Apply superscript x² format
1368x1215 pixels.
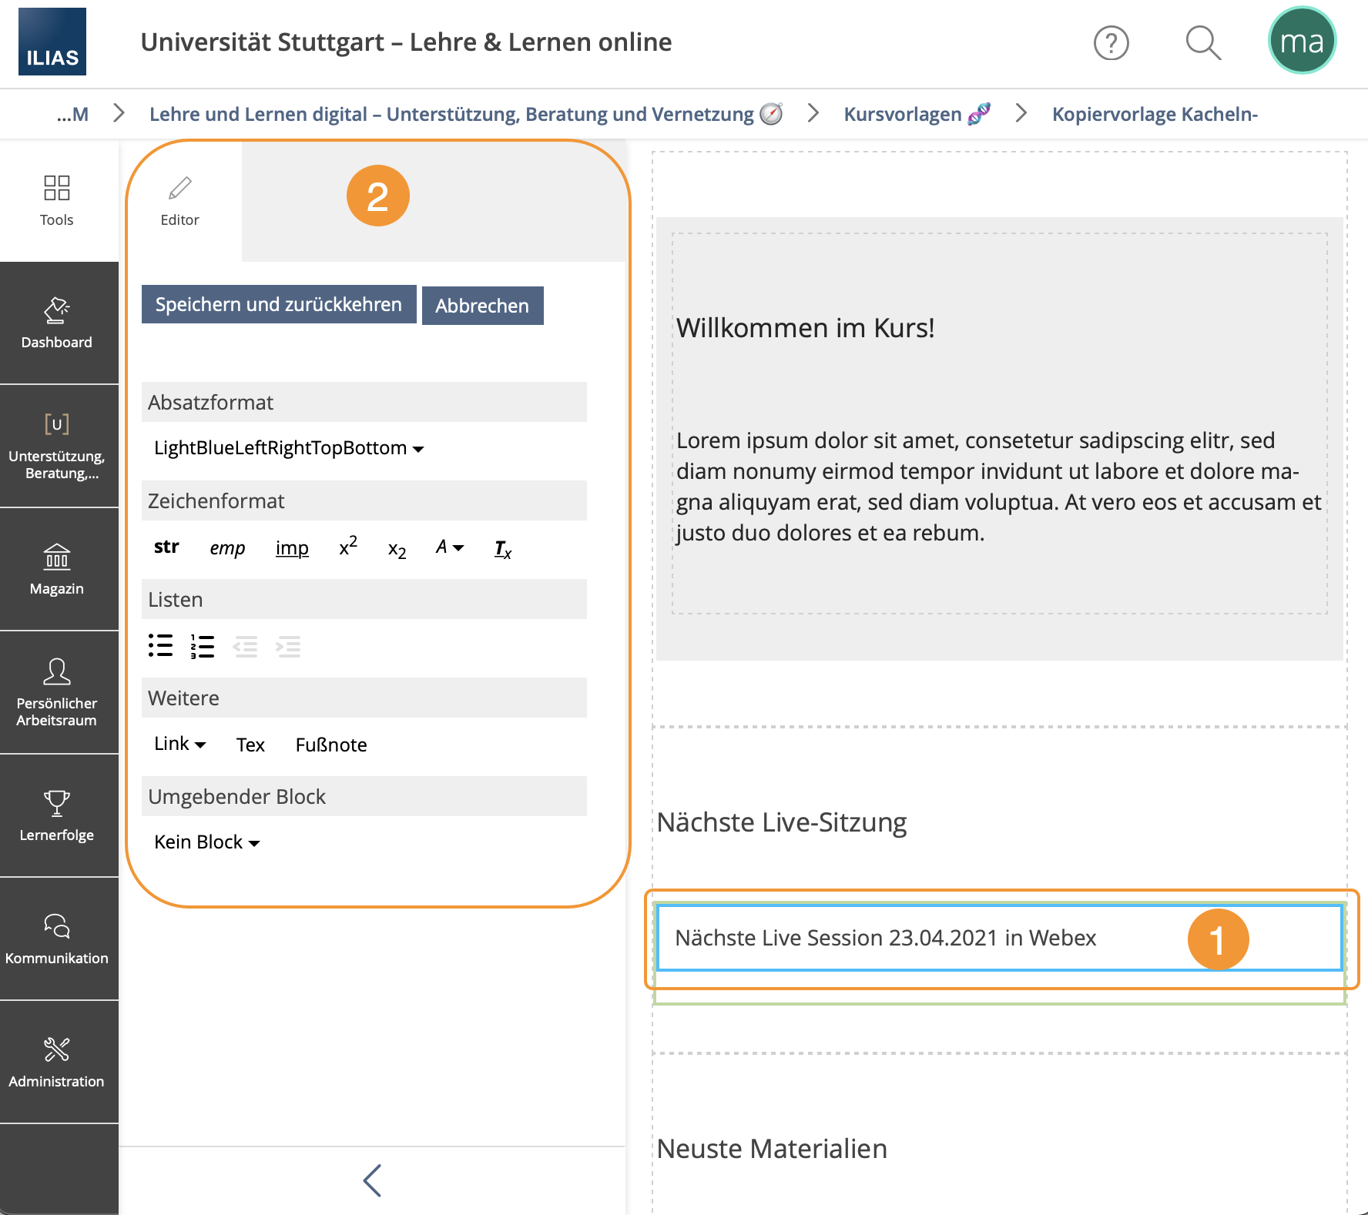click(x=348, y=546)
